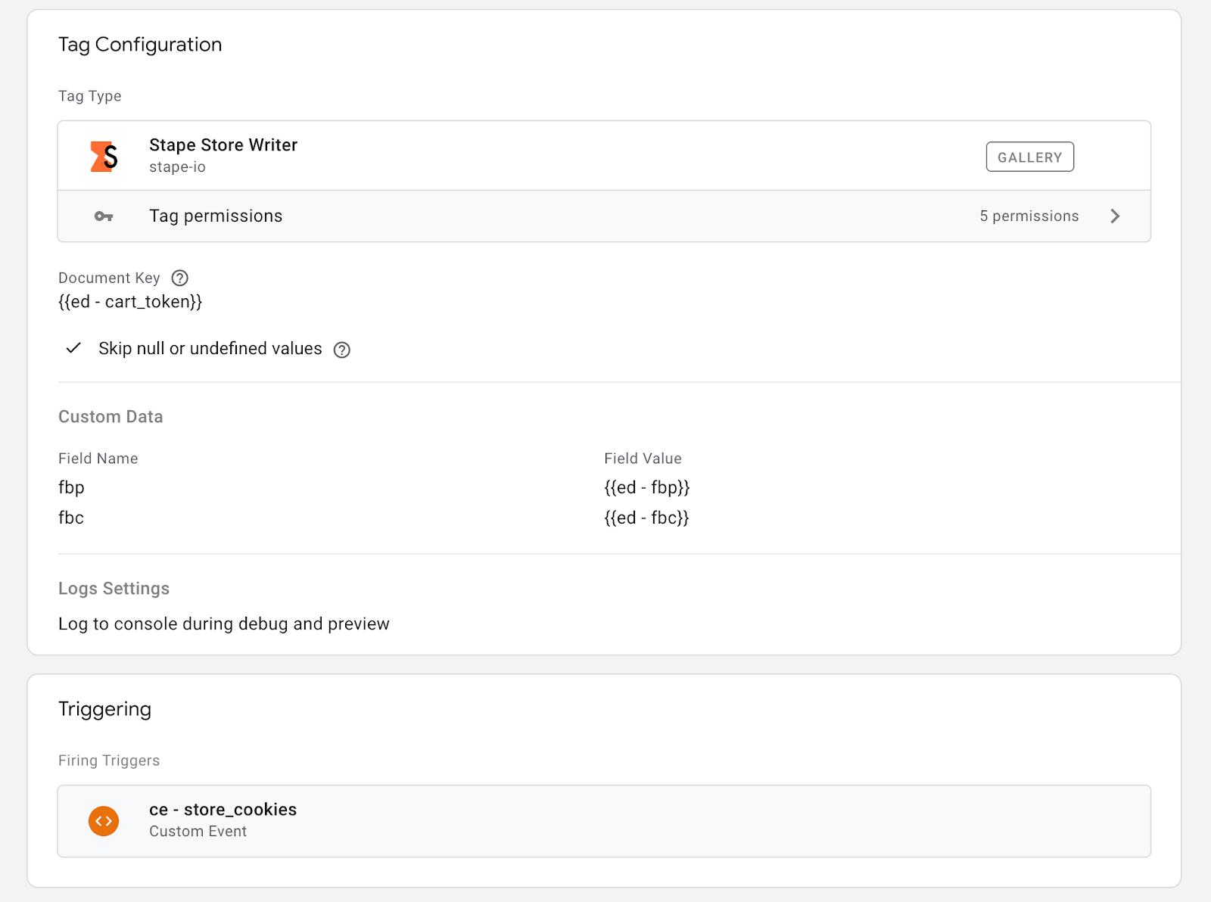Click the Tag Type label

[89, 96]
